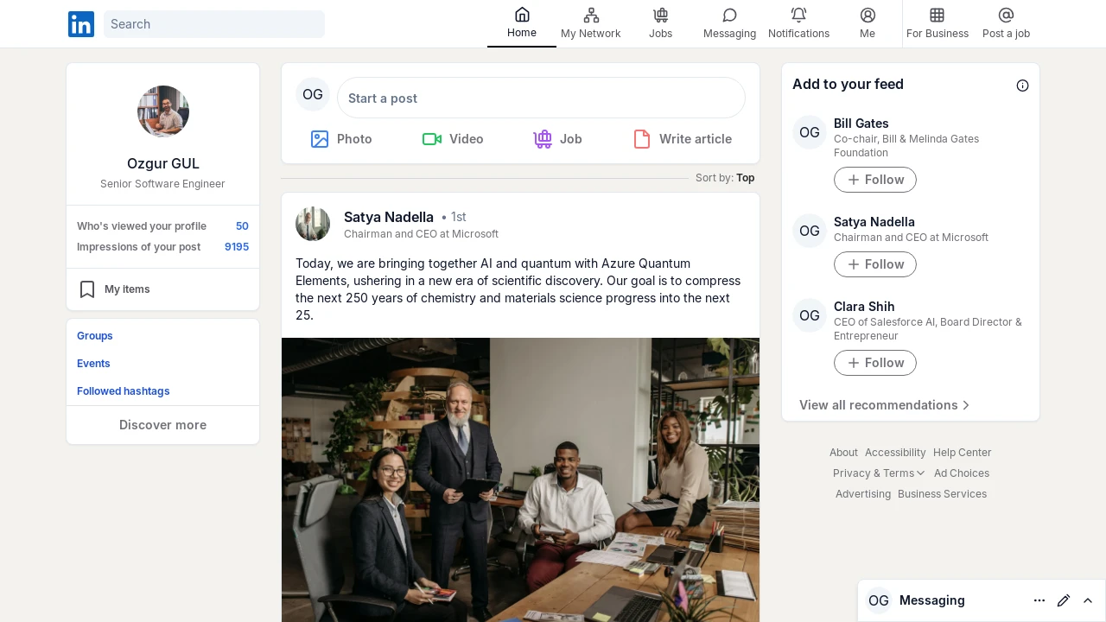This screenshot has height=622, width=1106.
Task: Follow Clara Shih
Action: point(875,363)
